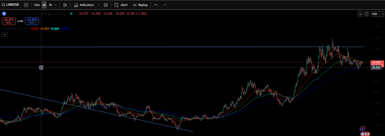Collapse the indicator legend with the chevron
This screenshot has height=136, width=385.
click(5, 35)
